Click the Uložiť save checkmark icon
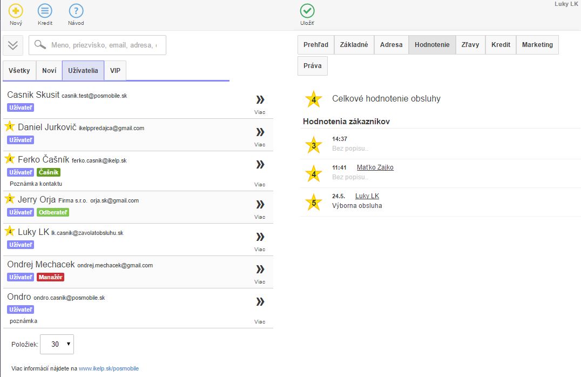 click(307, 11)
